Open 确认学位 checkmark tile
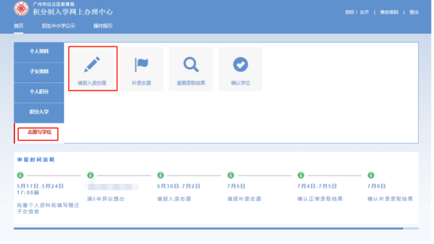Viewport: 434px width, 244px height. [x=240, y=69]
